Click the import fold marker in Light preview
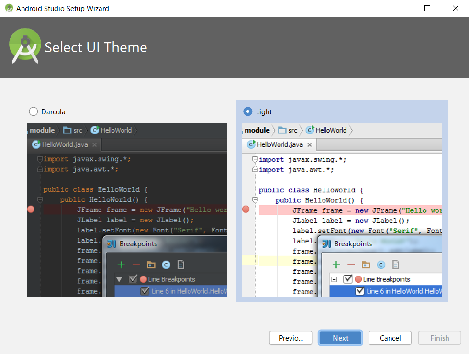Viewport: 469px width, 354px height. pyautogui.click(x=255, y=160)
